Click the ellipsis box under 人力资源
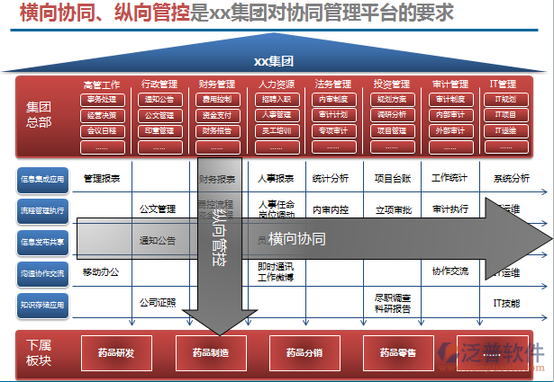Viewport: 554px width, 382px height. pyautogui.click(x=277, y=147)
